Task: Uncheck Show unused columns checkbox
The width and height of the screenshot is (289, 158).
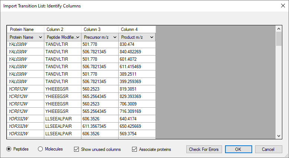Action: 76,149
